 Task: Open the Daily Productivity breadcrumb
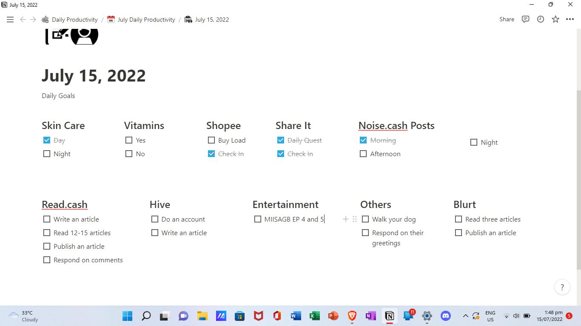pyautogui.click(x=70, y=20)
